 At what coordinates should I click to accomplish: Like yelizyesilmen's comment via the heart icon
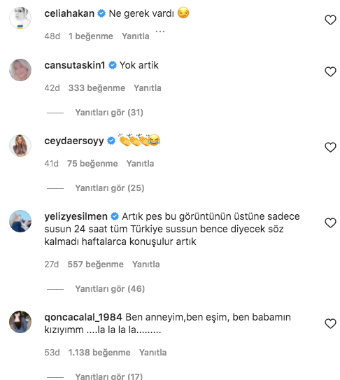[330, 223]
